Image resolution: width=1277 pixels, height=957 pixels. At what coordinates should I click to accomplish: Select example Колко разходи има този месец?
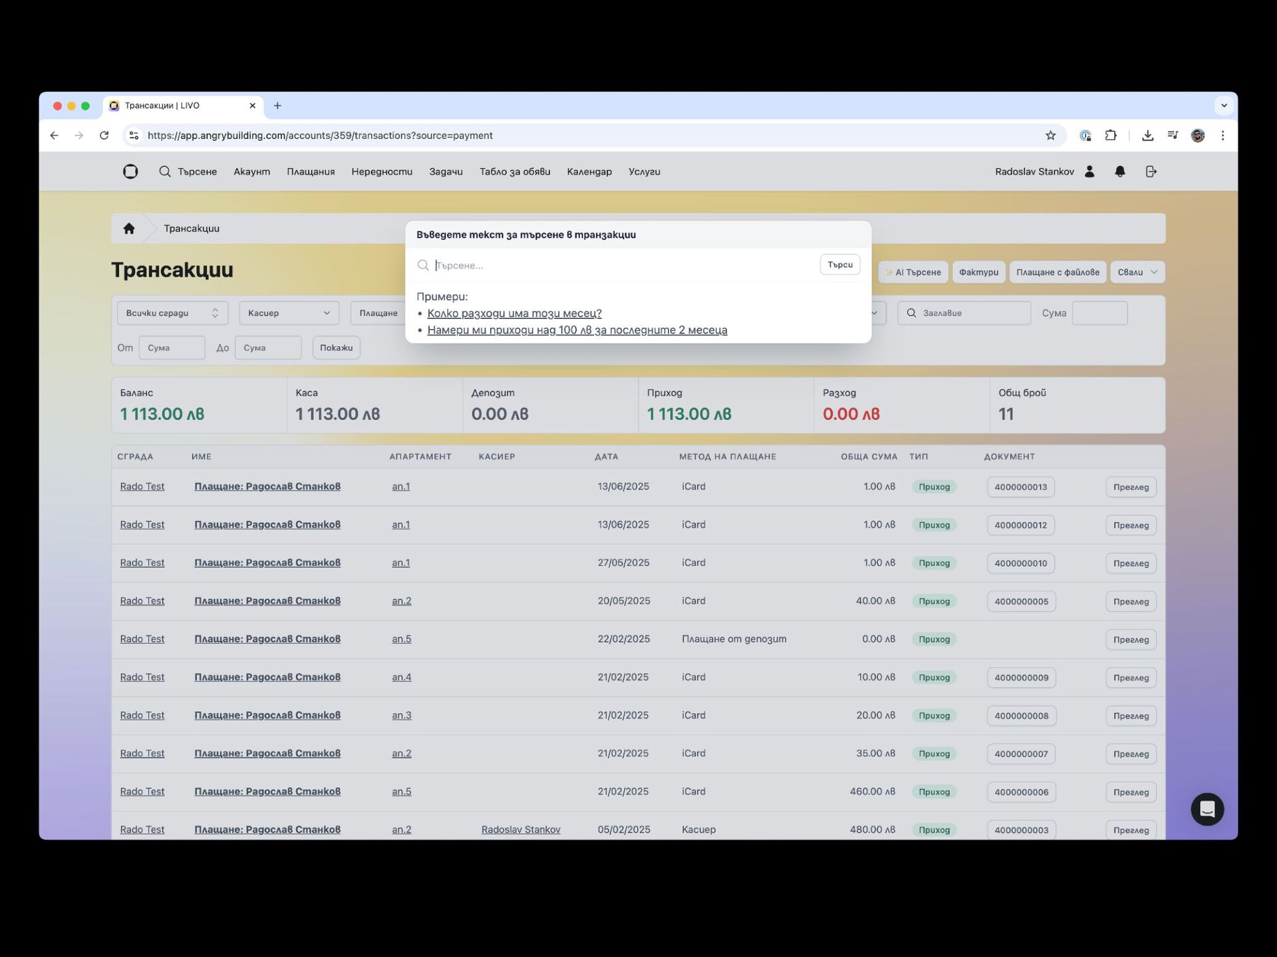coord(514,313)
